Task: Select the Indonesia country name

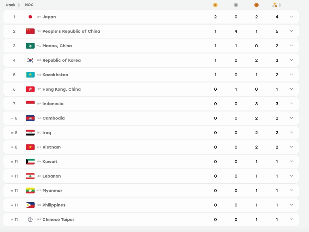Action: pyautogui.click(x=53, y=104)
